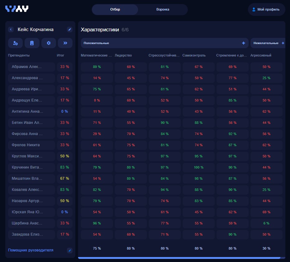Select candidate Андреева Ири…
This screenshot has width=290, height=262.
click(x=31, y=89)
